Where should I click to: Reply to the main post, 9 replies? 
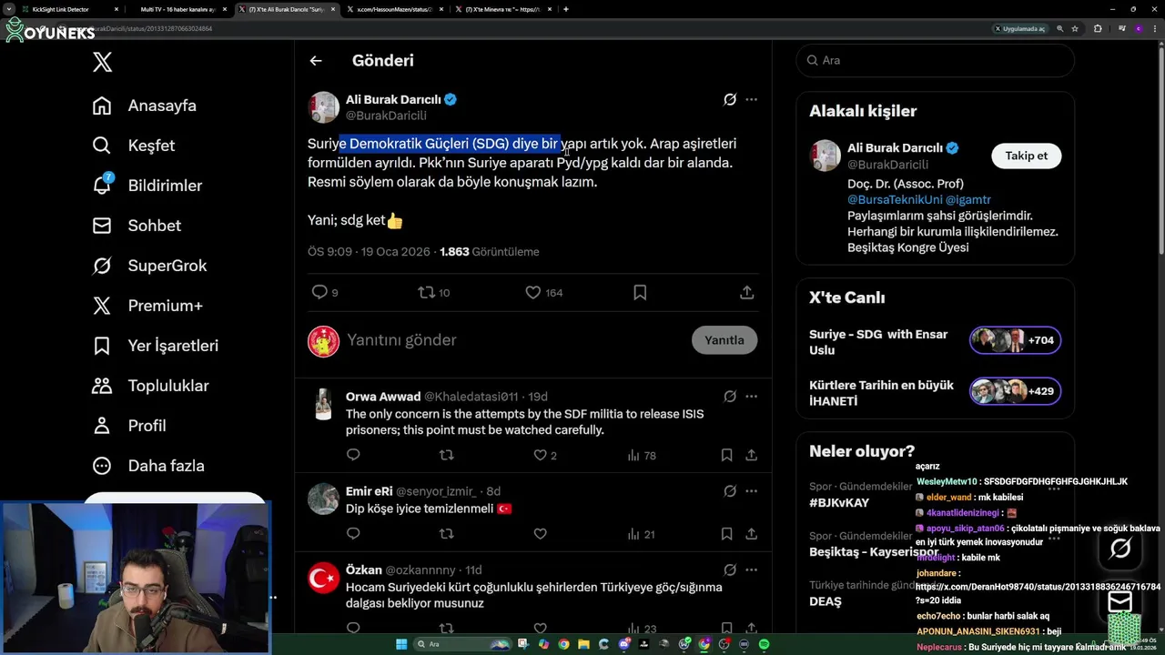[x=325, y=292]
